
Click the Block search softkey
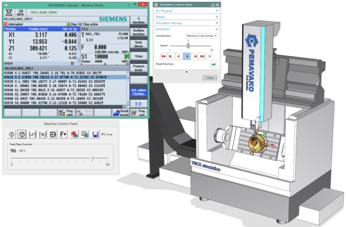click(x=85, y=113)
